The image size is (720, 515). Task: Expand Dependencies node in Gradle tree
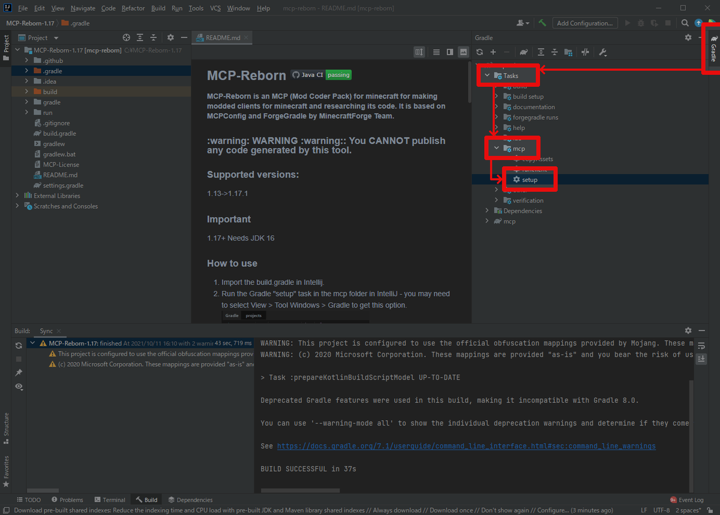click(x=487, y=210)
